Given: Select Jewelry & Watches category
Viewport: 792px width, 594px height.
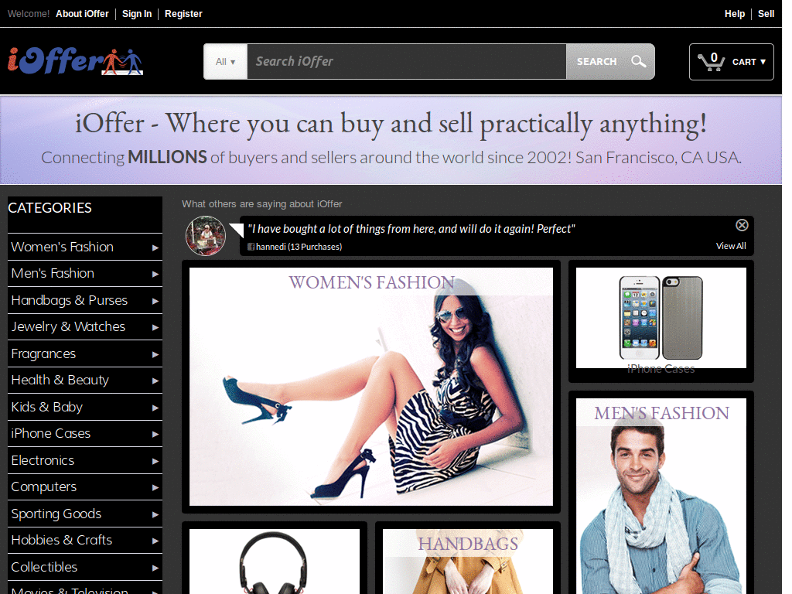Looking at the screenshot, I should (68, 326).
